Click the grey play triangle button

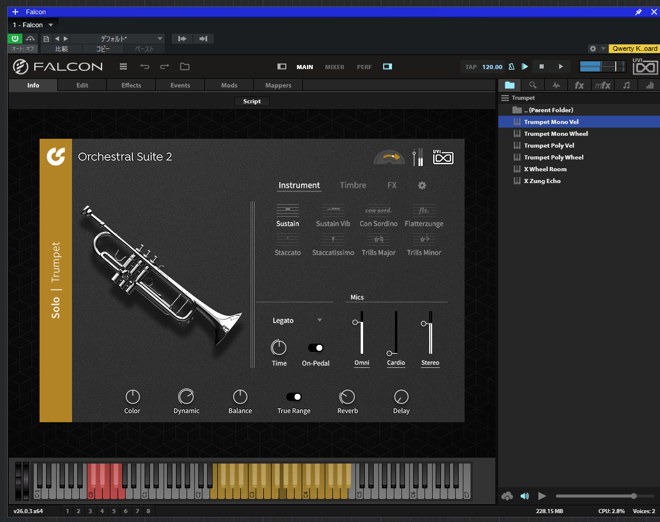561,67
